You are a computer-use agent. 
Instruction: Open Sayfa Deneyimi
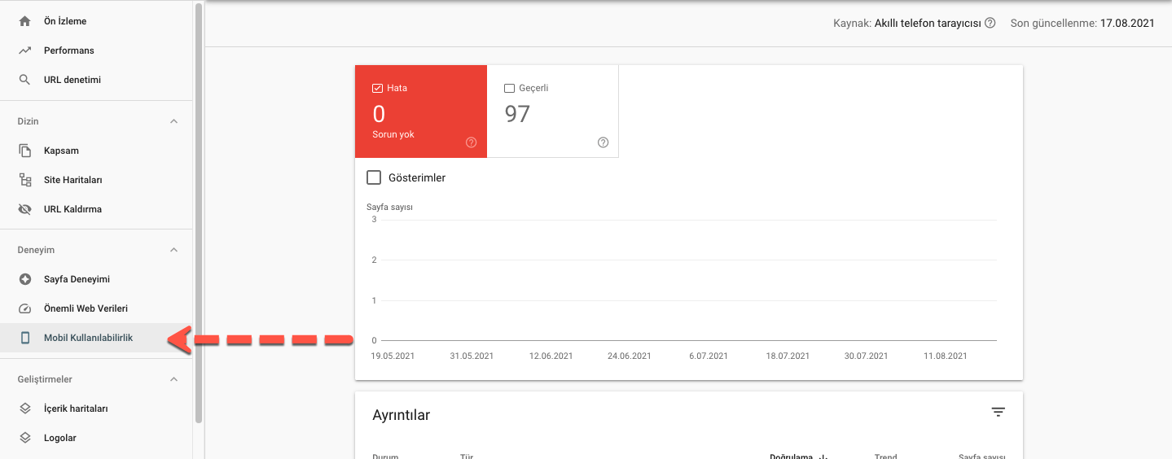pyautogui.click(x=96, y=279)
